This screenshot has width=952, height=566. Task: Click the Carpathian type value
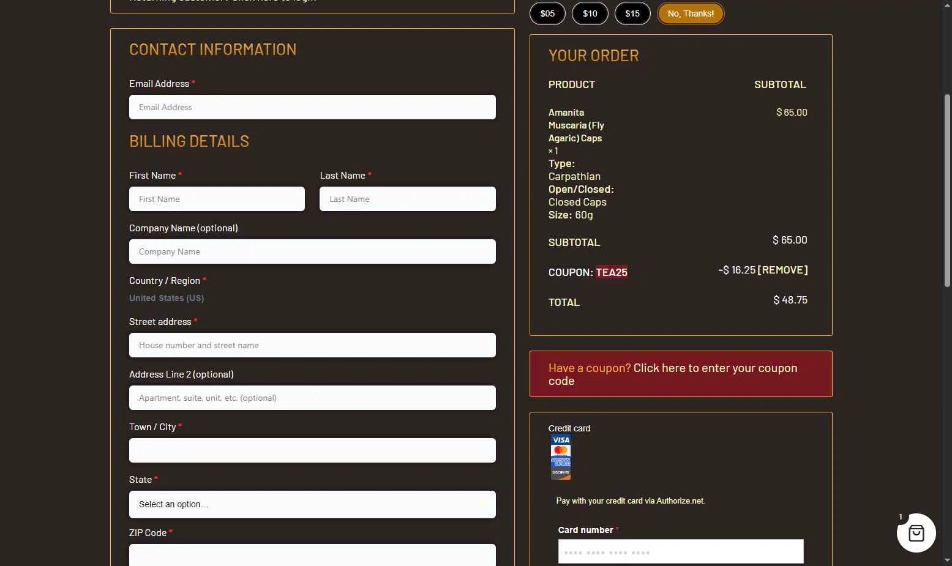(x=574, y=176)
